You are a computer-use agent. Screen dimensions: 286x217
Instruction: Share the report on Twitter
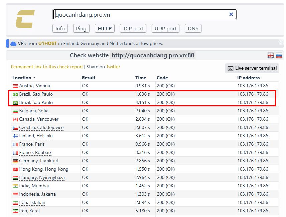(113, 67)
